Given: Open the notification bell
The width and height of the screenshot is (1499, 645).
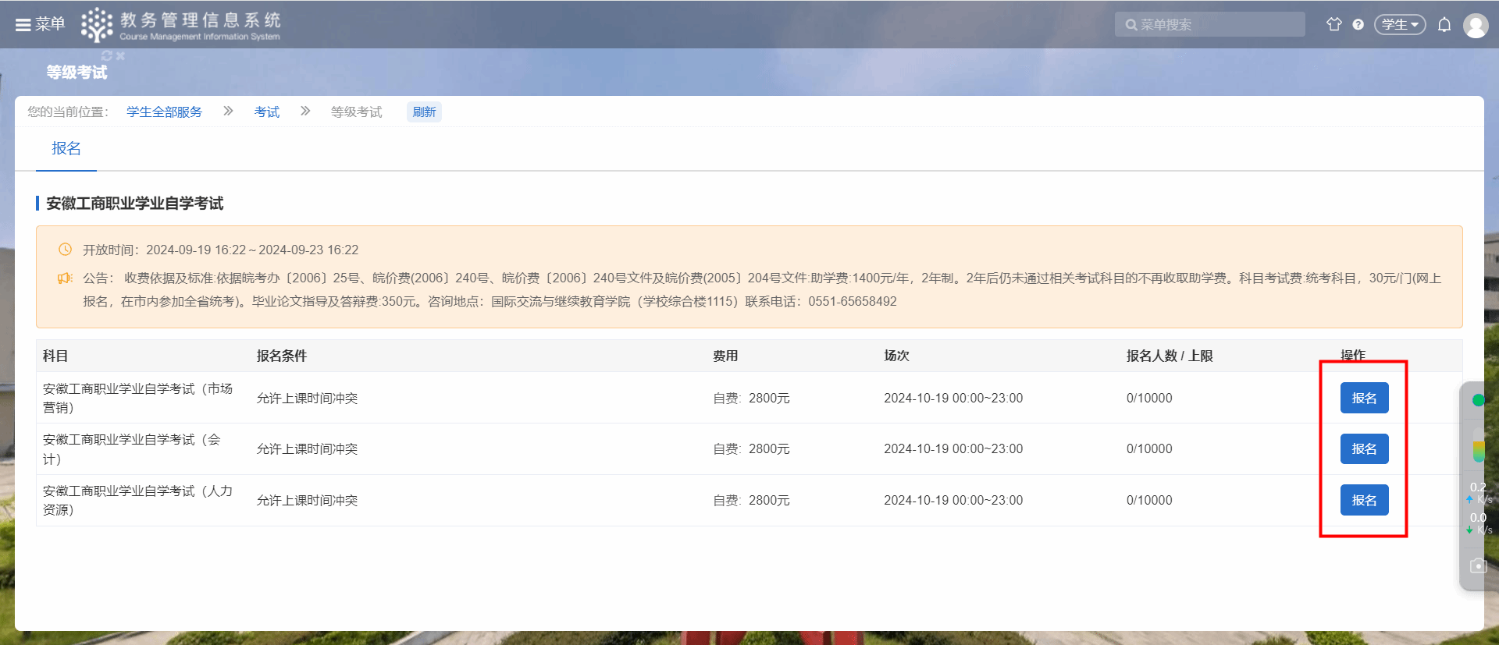Looking at the screenshot, I should (x=1444, y=25).
